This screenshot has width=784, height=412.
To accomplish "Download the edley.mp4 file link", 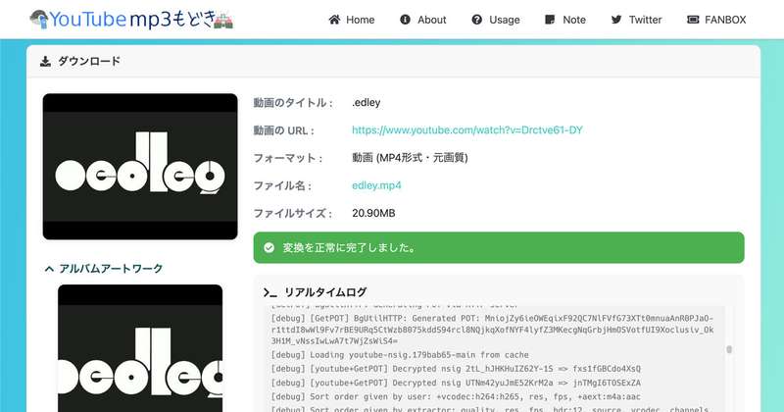I will [x=376, y=185].
